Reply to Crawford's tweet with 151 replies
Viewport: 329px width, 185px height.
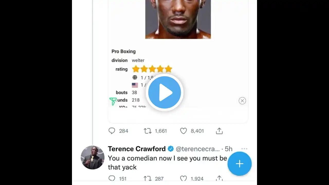(x=112, y=178)
